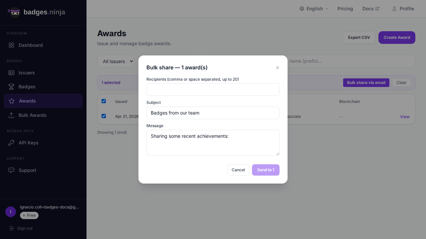Close the Bulk share dialog
426x239 pixels.
(278, 68)
